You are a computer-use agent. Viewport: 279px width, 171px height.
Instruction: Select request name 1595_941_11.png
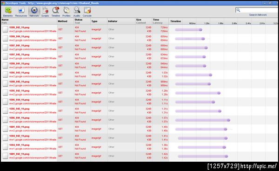coord(19,118)
